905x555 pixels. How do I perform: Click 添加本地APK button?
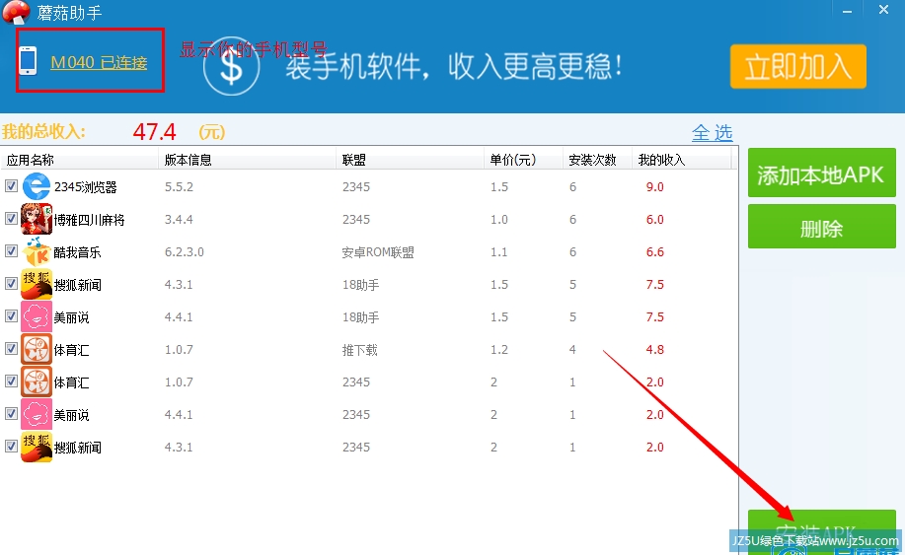pyautogui.click(x=821, y=173)
